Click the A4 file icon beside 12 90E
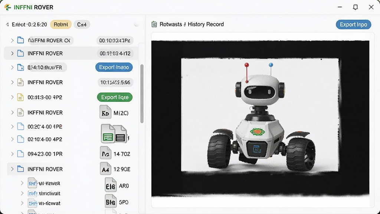 pos(105,169)
